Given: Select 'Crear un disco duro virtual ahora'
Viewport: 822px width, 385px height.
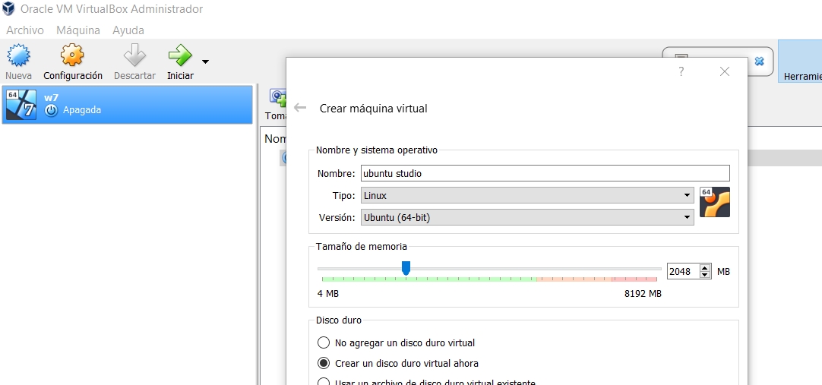Looking at the screenshot, I should click(x=324, y=363).
